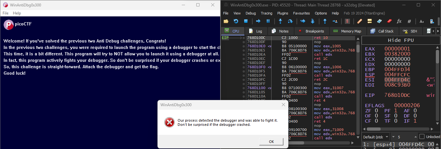Viewport: 441px width, 149px height.
Task: Switch to the Memory Map tab
Action: pos(347,31)
